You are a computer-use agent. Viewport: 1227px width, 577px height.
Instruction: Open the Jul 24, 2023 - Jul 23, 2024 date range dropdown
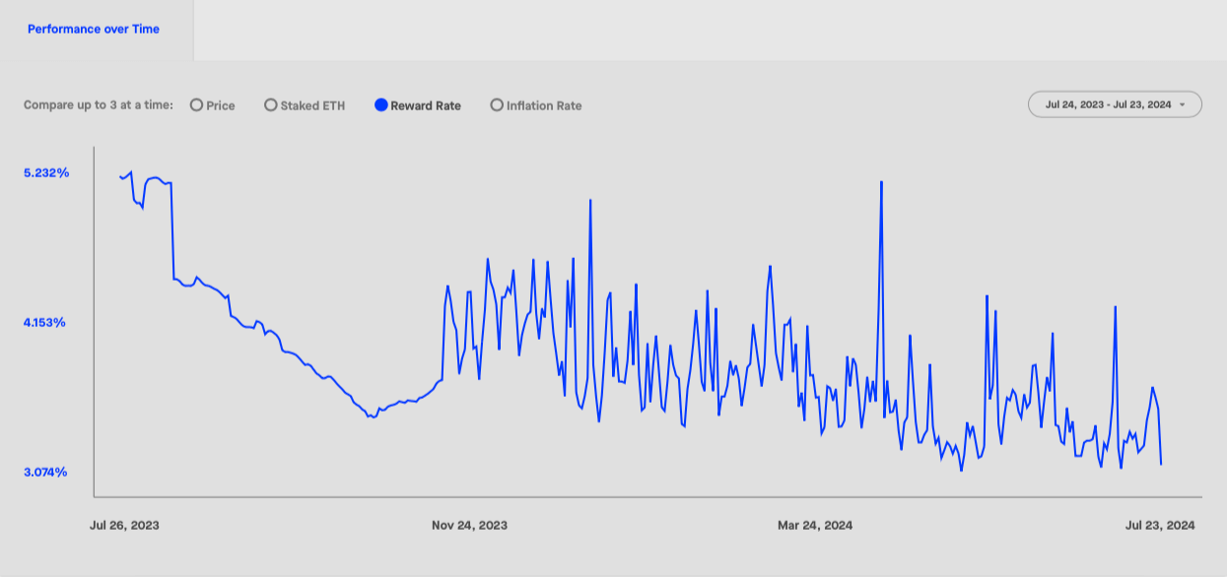click(1115, 104)
